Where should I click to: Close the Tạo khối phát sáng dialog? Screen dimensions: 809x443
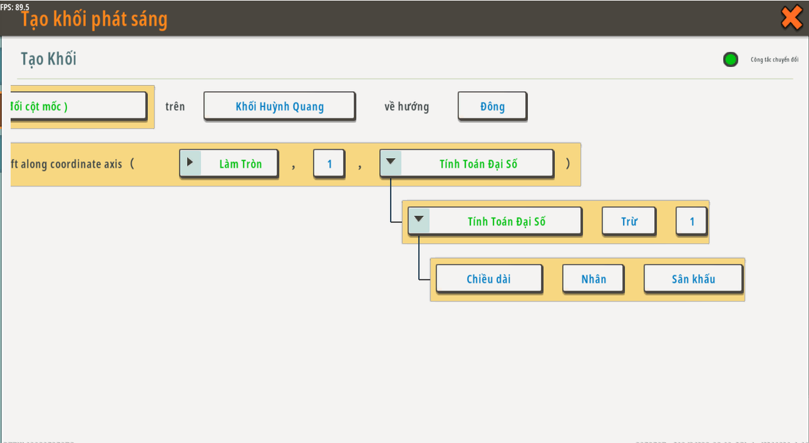coord(791,18)
